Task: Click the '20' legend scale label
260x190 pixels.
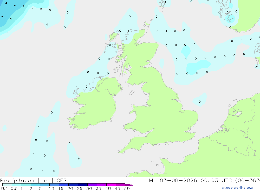Action: click(x=70, y=188)
